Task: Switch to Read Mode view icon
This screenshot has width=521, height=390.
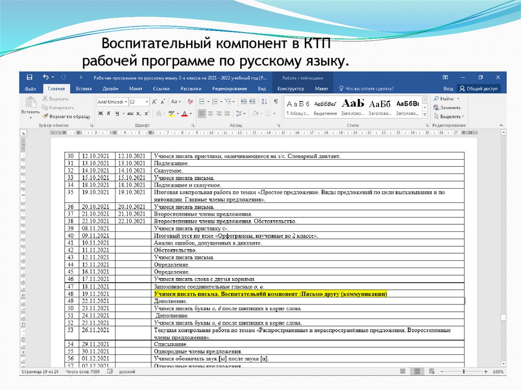Action: (x=401, y=372)
